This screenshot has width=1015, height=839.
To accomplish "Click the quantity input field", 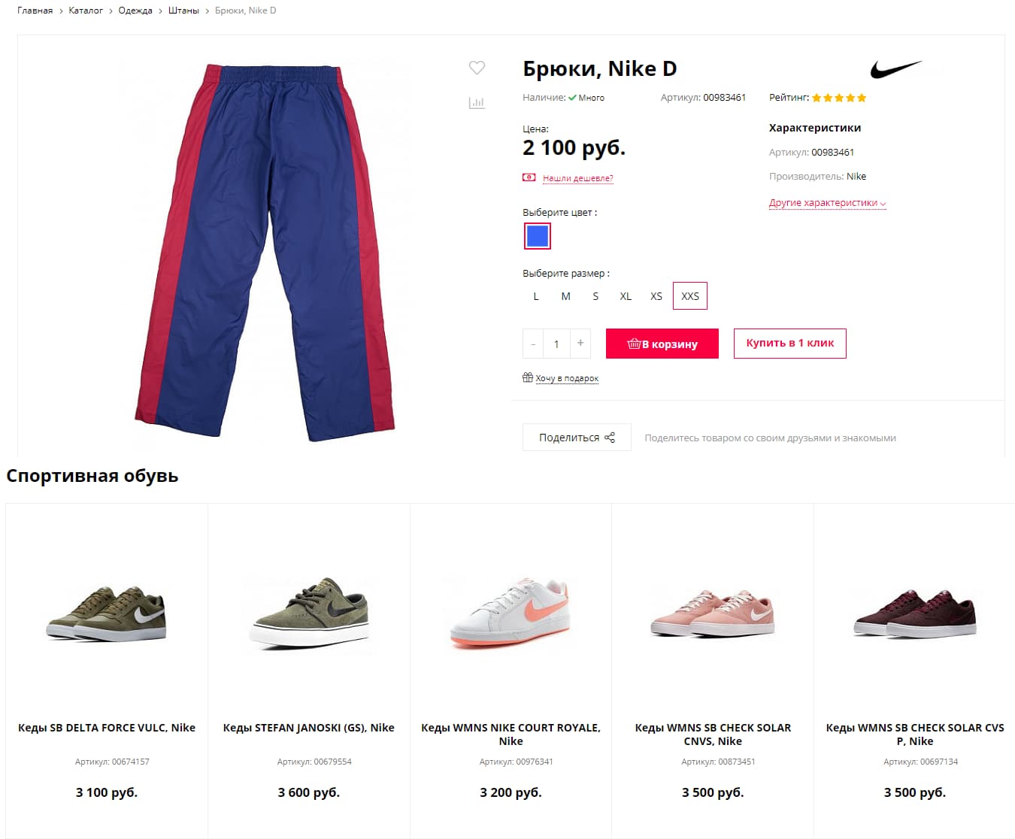I will point(556,344).
